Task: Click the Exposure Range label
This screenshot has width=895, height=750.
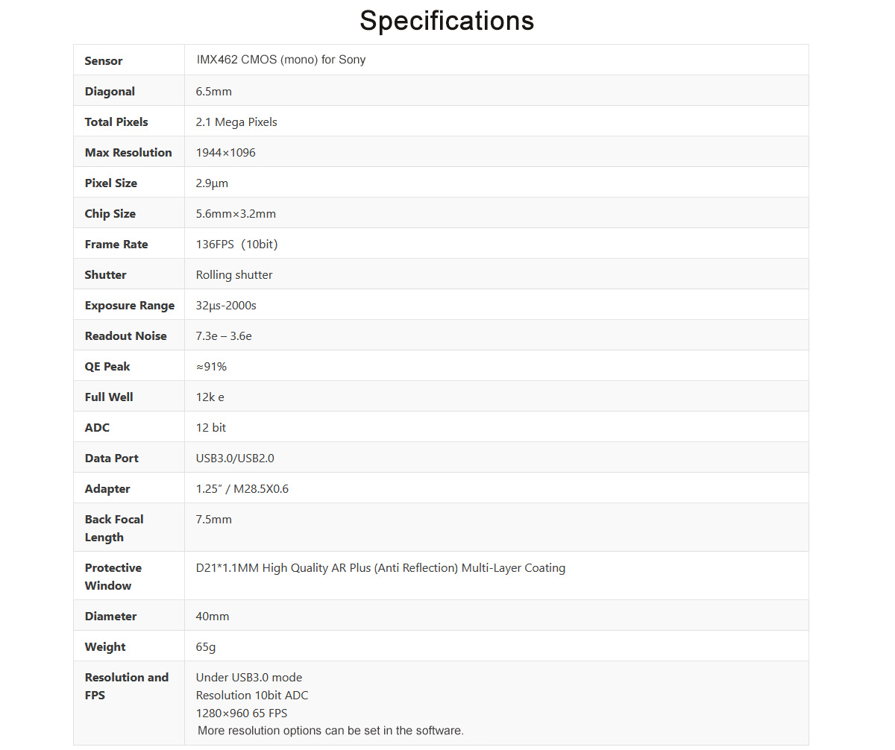Action: [130, 306]
